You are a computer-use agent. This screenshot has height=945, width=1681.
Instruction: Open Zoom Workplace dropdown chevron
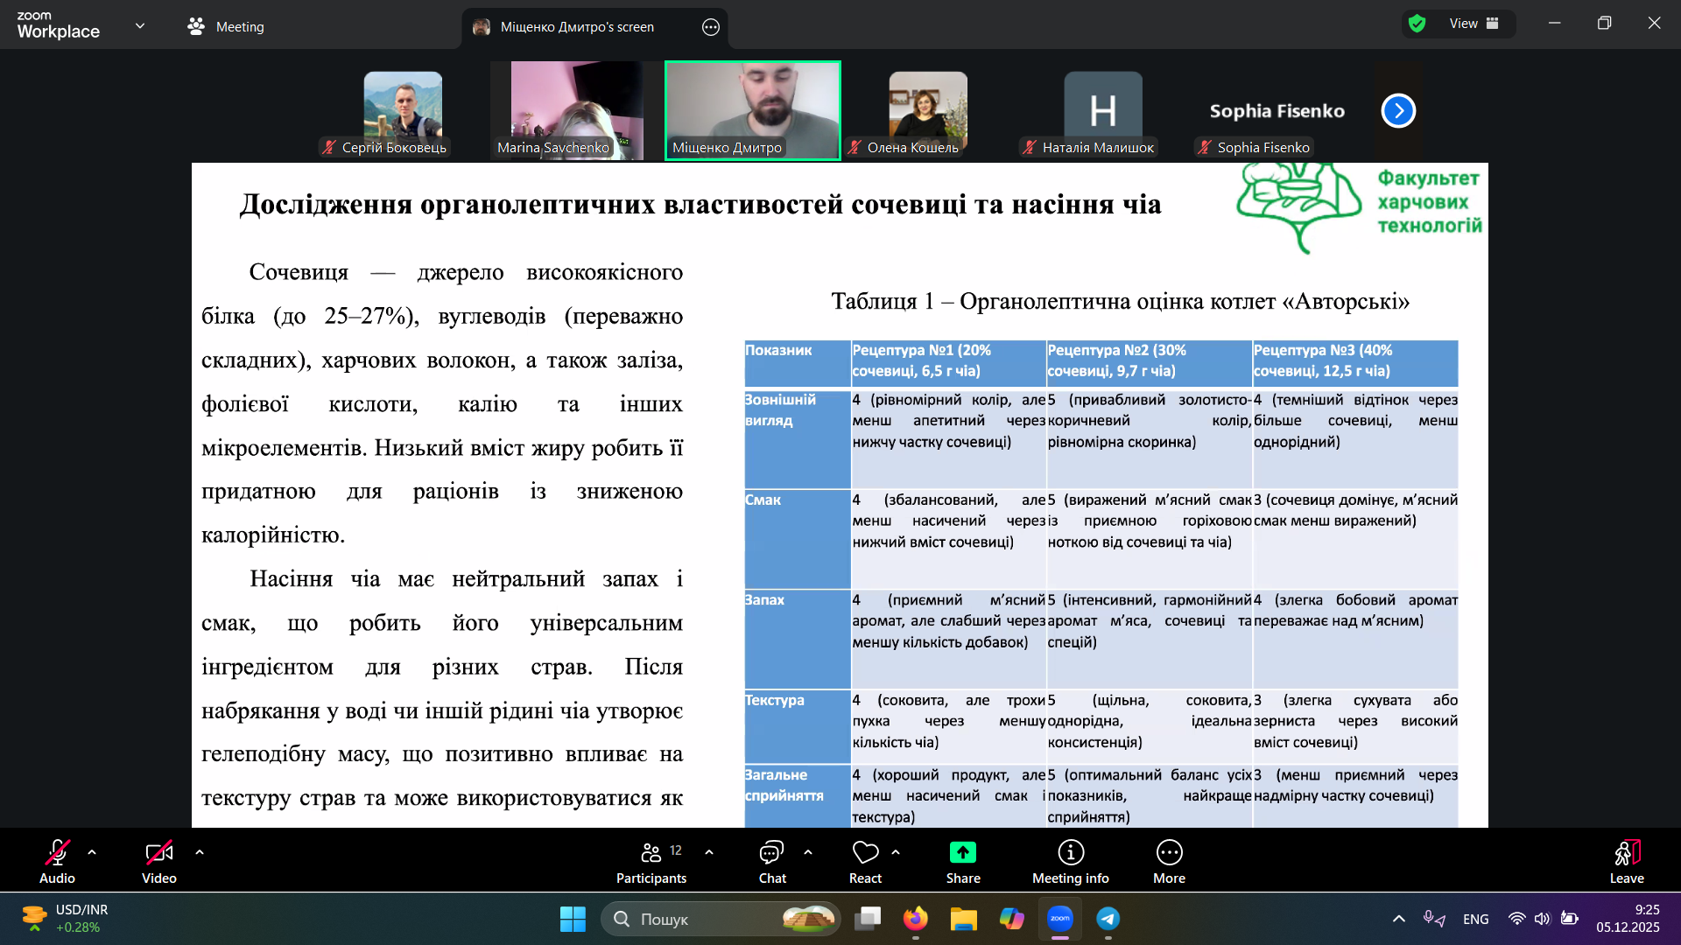140,26
